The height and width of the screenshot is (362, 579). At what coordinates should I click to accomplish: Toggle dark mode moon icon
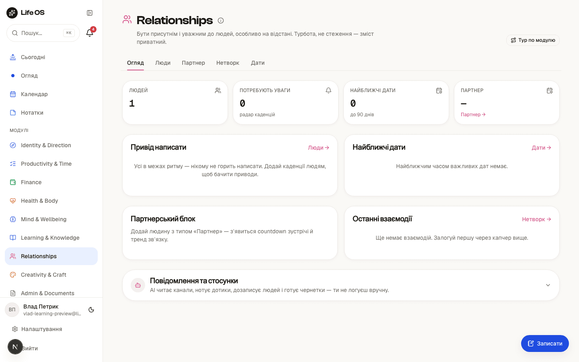point(91,310)
